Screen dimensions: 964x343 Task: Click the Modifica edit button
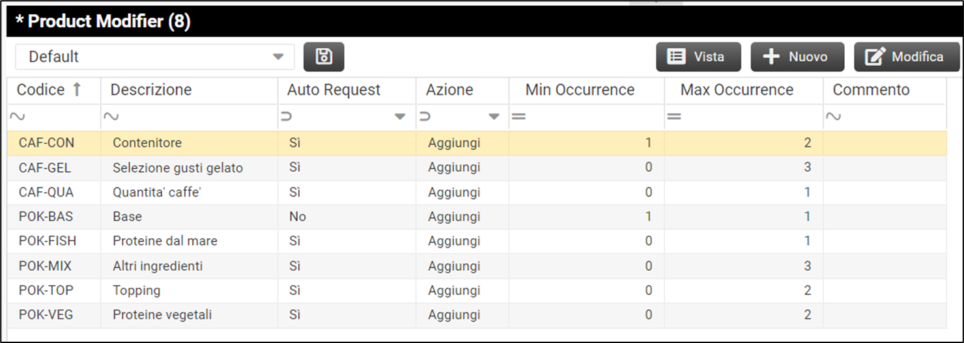[907, 57]
